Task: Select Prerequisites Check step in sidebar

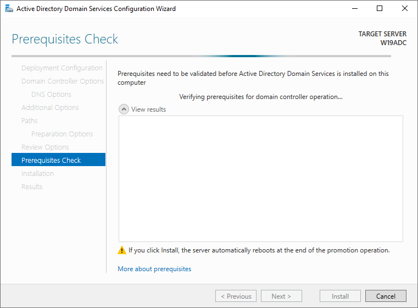Action: 58,159
